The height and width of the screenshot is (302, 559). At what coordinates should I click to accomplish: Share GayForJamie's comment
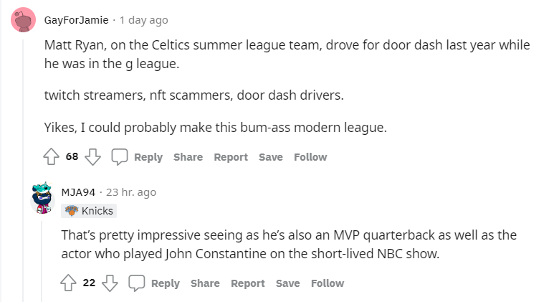pyautogui.click(x=188, y=157)
